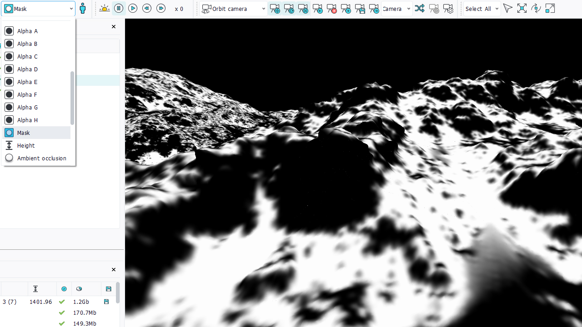
Task: Open the Select All dropdown
Action: [482, 9]
